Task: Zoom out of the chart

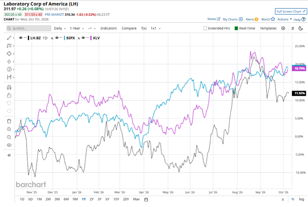Action: (x=9, y=137)
